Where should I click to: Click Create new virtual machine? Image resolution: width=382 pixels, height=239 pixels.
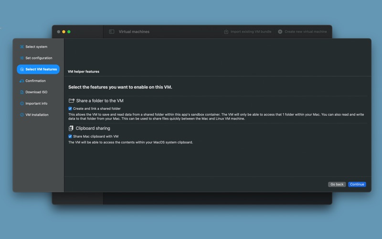pyautogui.click(x=302, y=32)
